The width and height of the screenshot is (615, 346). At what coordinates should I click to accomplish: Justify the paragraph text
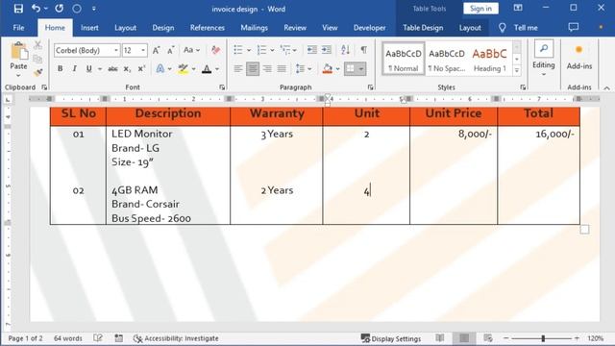[282, 69]
